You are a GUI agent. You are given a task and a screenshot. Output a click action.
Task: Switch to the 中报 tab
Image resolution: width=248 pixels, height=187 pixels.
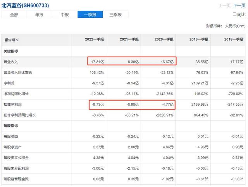(65, 15)
